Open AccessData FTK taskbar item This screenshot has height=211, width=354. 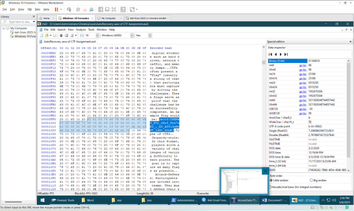(x=244, y=200)
